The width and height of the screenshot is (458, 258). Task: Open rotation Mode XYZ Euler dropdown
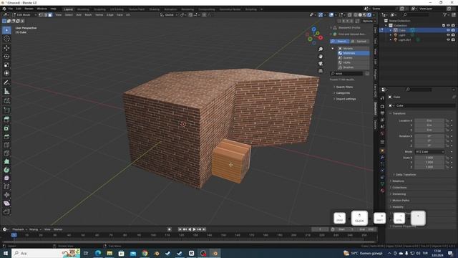[429, 152]
